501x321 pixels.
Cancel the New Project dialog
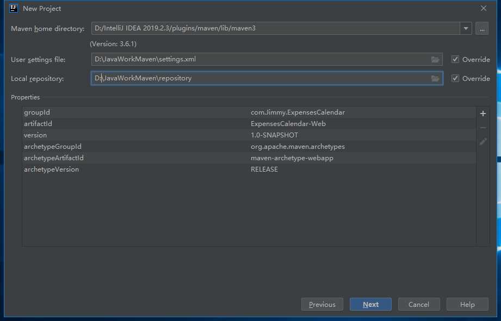[x=419, y=304]
